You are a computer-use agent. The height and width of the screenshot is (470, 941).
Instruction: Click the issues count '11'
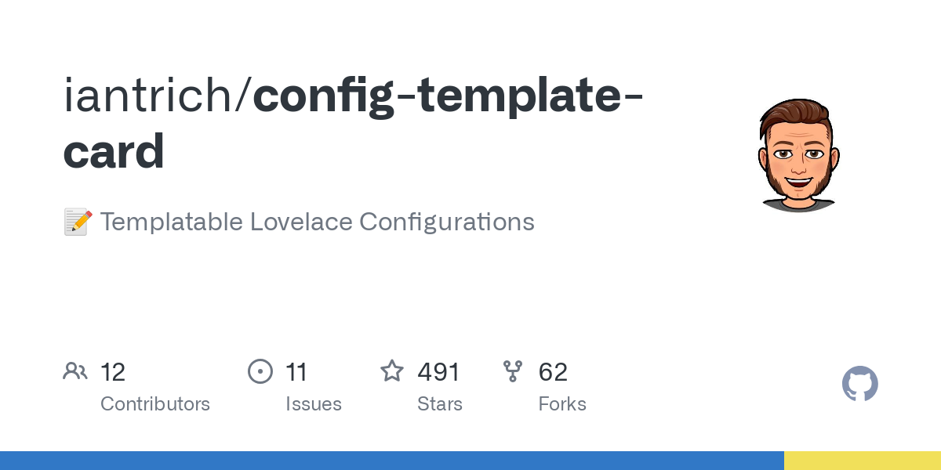coord(296,372)
